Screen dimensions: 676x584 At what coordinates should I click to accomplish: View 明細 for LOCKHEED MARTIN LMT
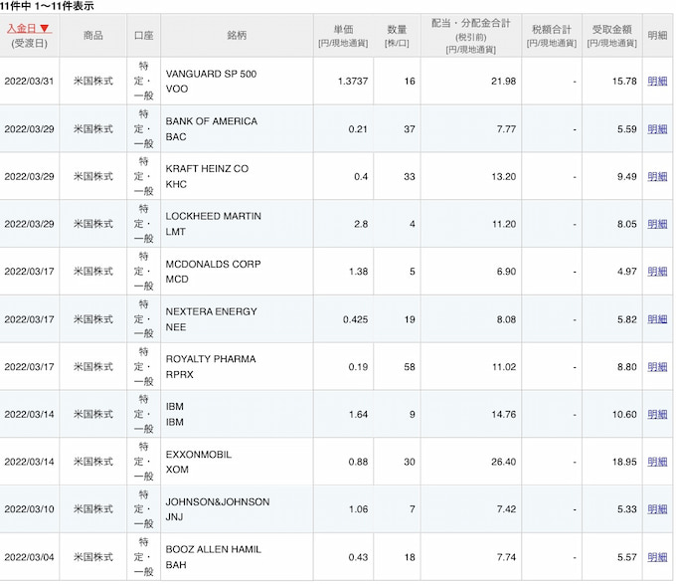(x=657, y=225)
